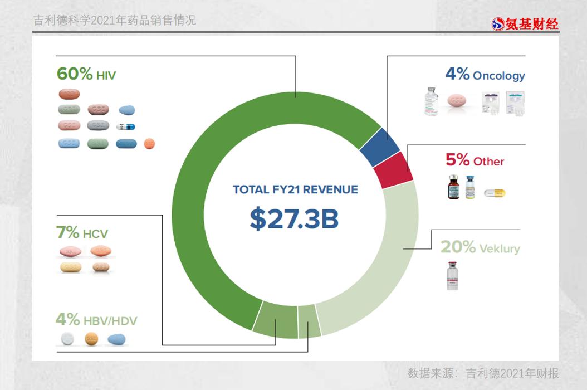Click the injection vial beside Oncology pill

(430, 99)
